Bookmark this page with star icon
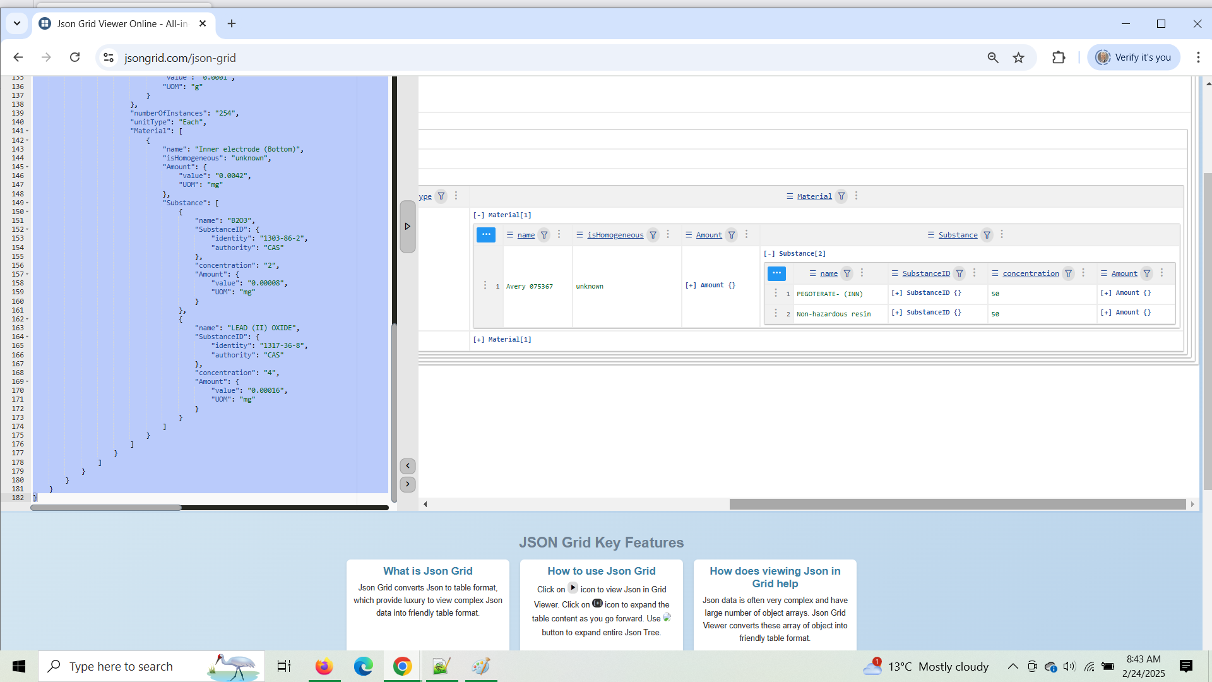Viewport: 1212px width, 682px height. coord(1018,57)
